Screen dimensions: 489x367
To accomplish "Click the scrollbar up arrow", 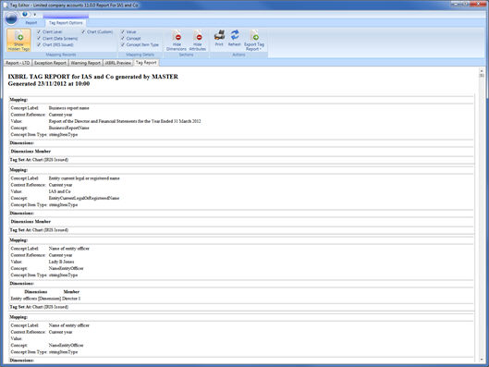I will [482, 70].
